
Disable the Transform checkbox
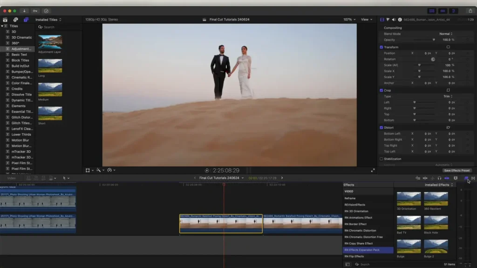coord(381,47)
